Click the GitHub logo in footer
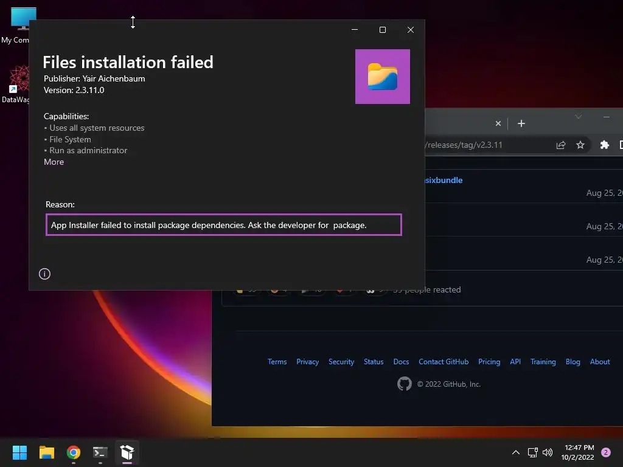Image resolution: width=623 pixels, height=467 pixels. 405,384
